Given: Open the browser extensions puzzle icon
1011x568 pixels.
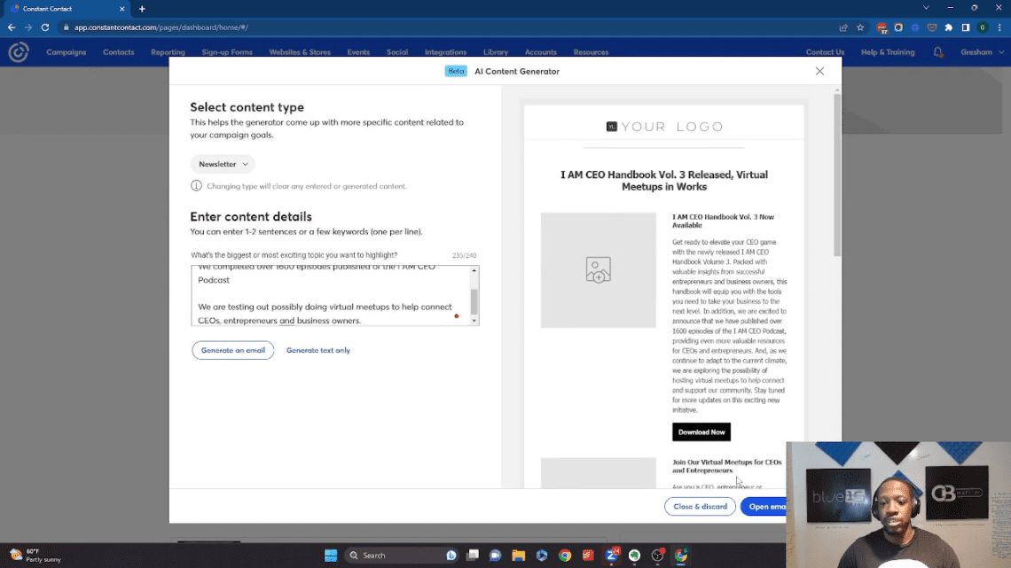Looking at the screenshot, I should click(948, 27).
